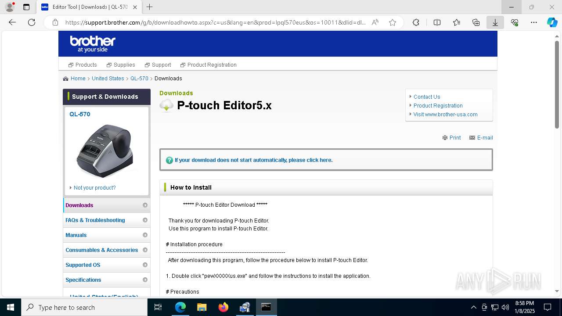Open File Explorer from the taskbar

(202, 307)
